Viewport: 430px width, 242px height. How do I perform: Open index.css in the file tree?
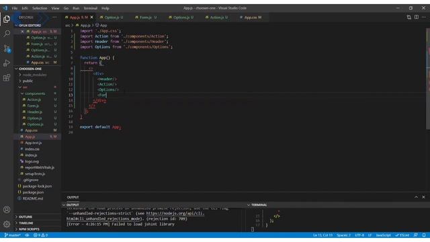pos(32,149)
